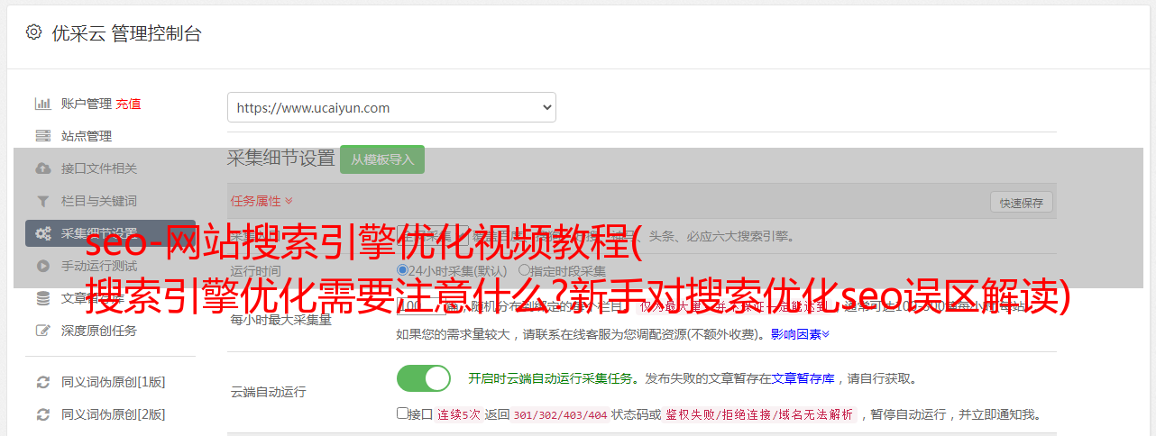Open 站点管理 menu item
The width and height of the screenshot is (1156, 436).
pyautogui.click(x=87, y=136)
